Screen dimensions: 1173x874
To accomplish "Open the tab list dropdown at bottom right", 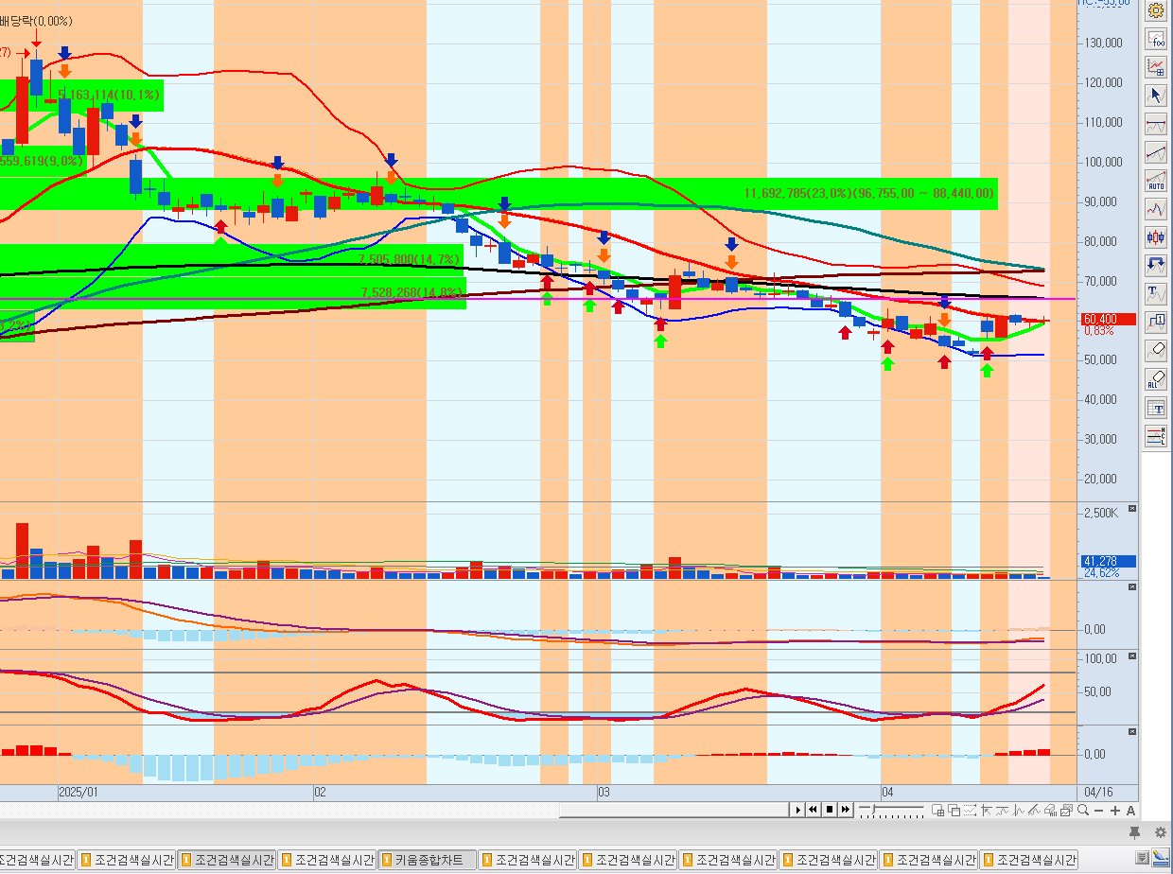I will 1143,859.
